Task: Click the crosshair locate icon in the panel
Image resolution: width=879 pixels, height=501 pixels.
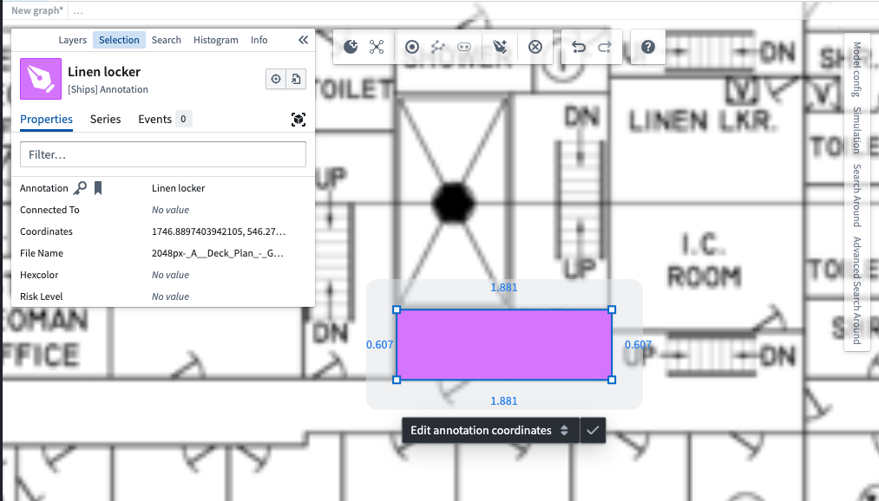Action: point(276,79)
